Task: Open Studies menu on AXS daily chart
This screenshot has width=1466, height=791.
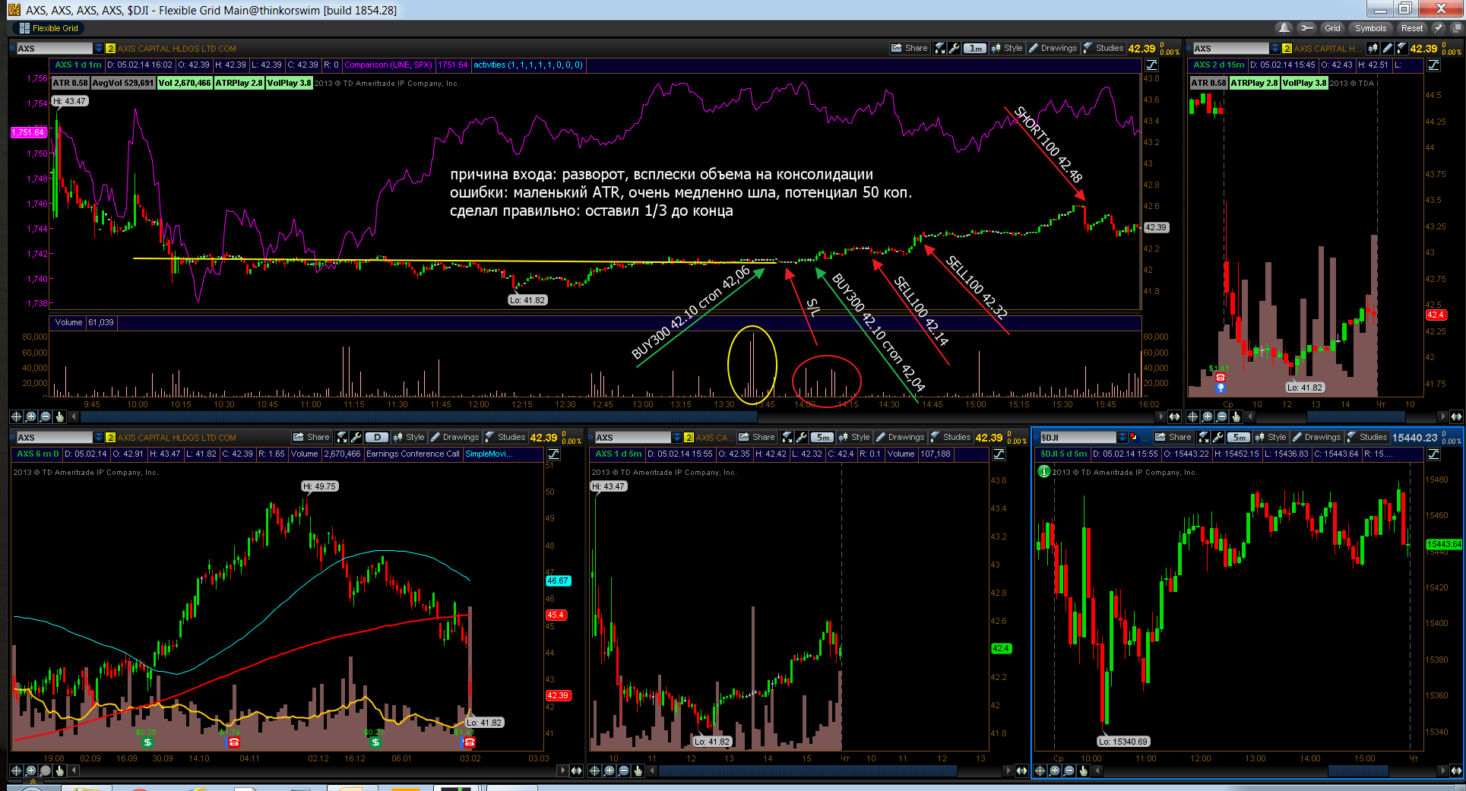Action: coord(505,437)
